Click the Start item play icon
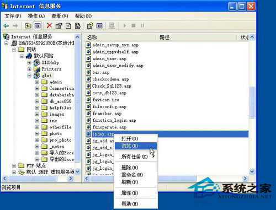 click(x=125, y=25)
